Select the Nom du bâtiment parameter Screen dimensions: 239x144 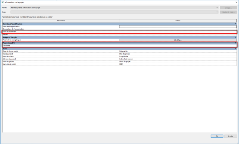tap(60, 32)
